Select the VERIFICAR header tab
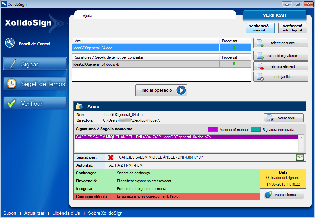Viewport: 315px width, 218px height. tap(274, 15)
